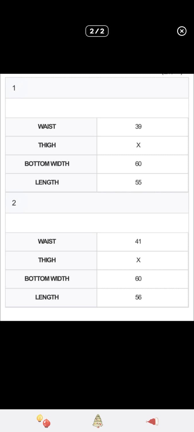
Task: Select size 1 WAIST label cell
Action: 47,126
